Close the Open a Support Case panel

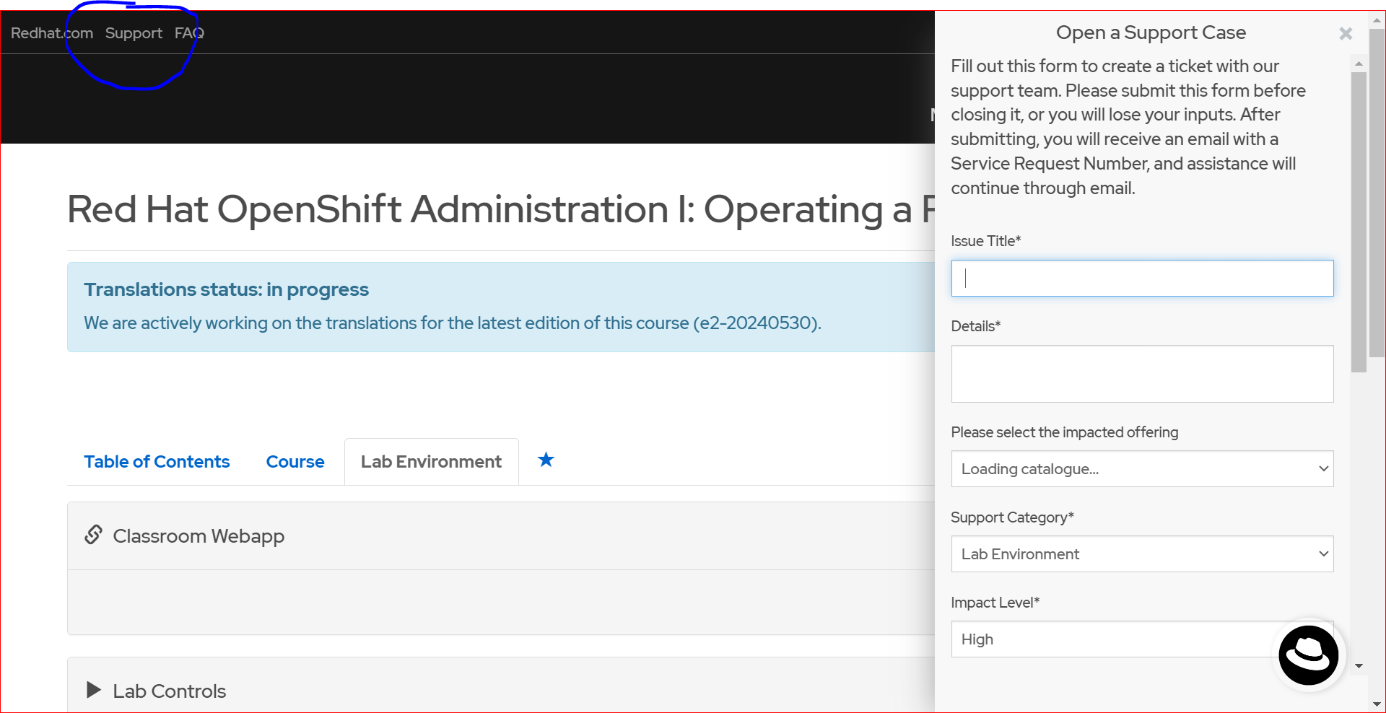tap(1346, 33)
